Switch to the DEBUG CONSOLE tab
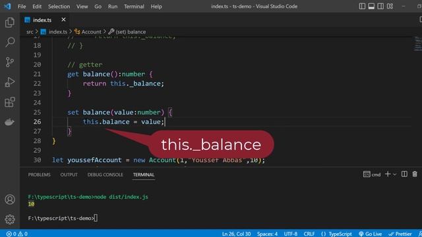The width and height of the screenshot is (422, 237). coord(105,174)
